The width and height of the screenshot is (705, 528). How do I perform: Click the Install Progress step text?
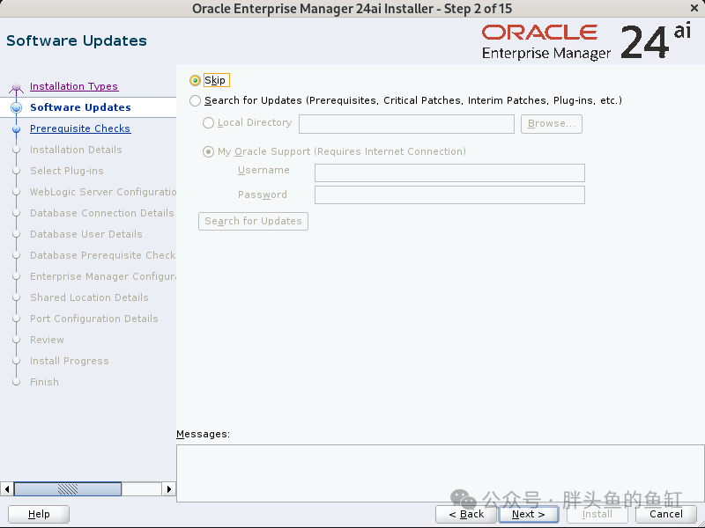70,361
